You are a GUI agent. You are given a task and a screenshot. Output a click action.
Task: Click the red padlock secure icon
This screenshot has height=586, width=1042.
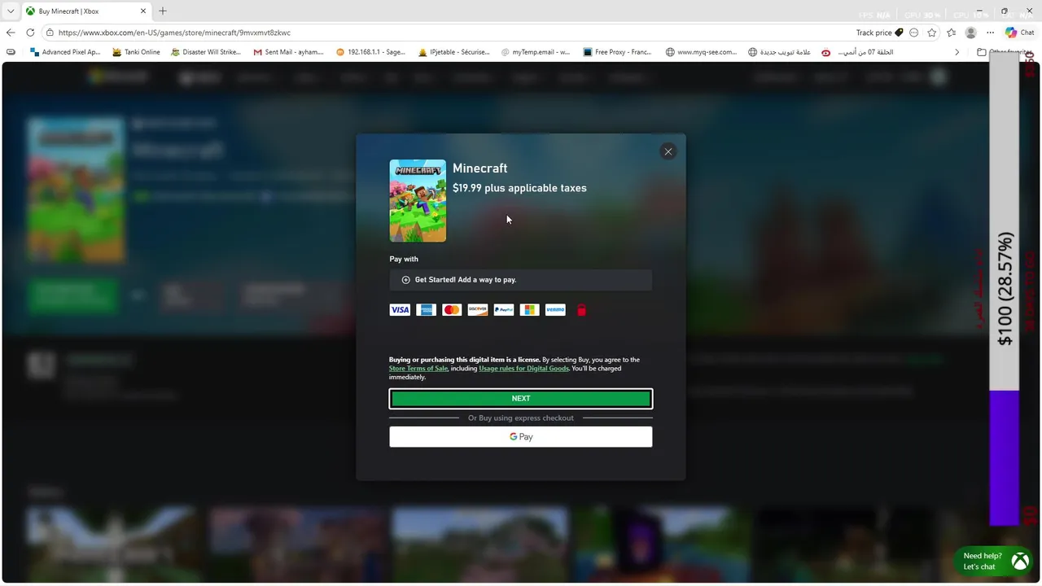581,310
